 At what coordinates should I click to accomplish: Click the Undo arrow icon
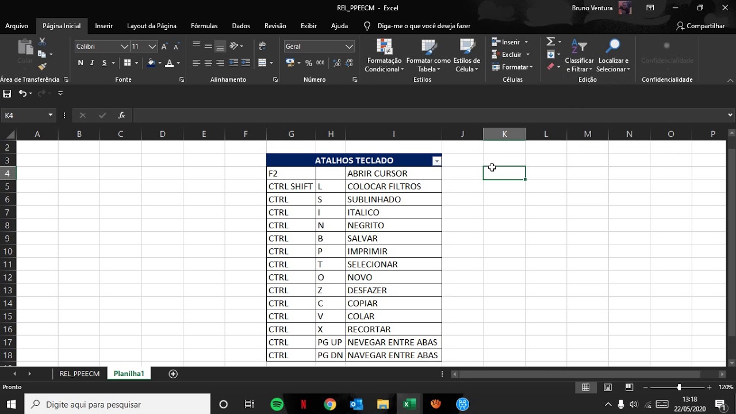coord(22,93)
